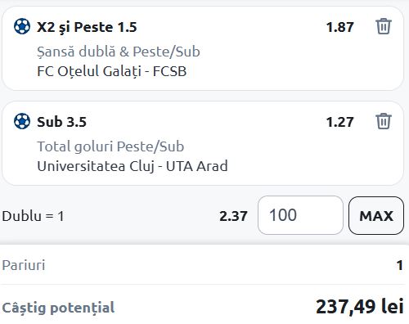
Task: Click the Total goluri Peste/Sub market label
Action: tap(110, 146)
